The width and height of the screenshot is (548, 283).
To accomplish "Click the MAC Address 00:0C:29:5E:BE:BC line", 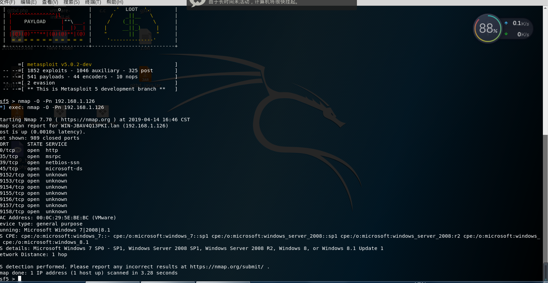I will 58,218.
